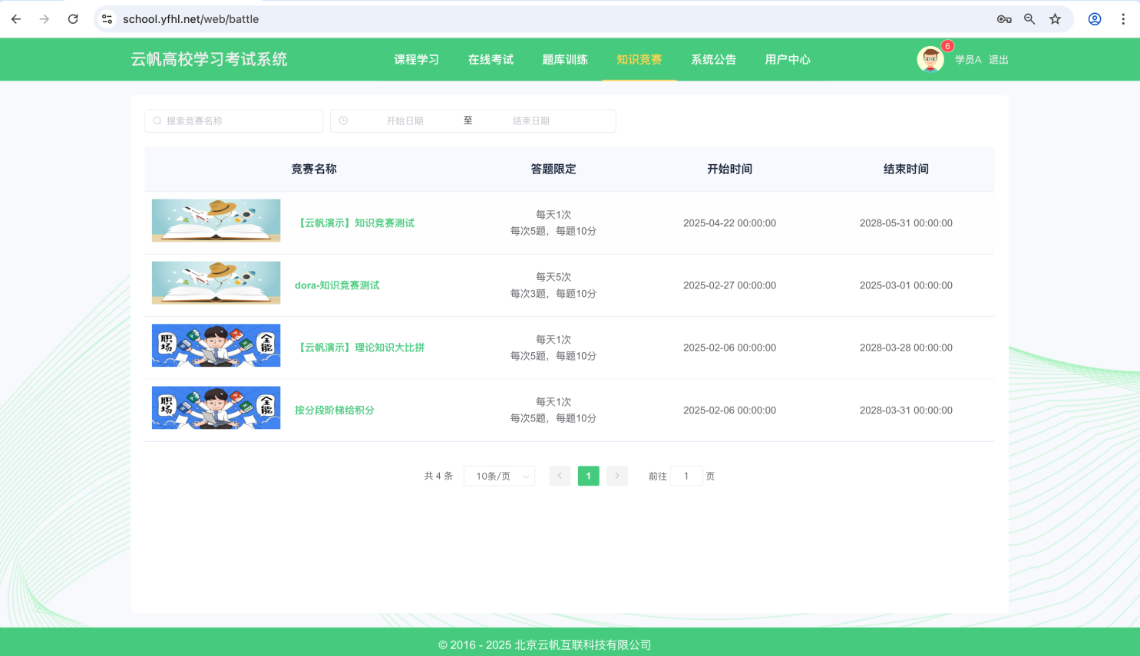Click start time 2025-02-27 00:00:00
This screenshot has height=656, width=1140.
(x=730, y=285)
